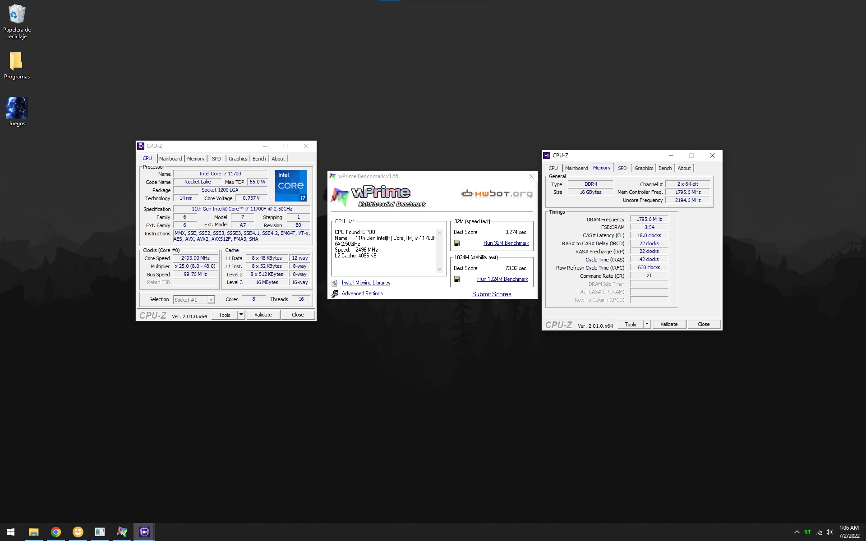The image size is (866, 541).
Task: Click the wPrime title bar app icon
Action: (332, 176)
